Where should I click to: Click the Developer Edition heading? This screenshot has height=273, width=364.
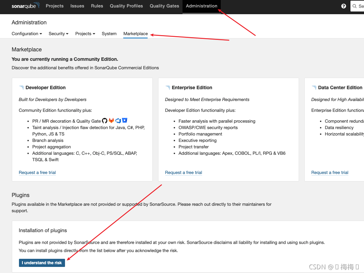(45, 88)
